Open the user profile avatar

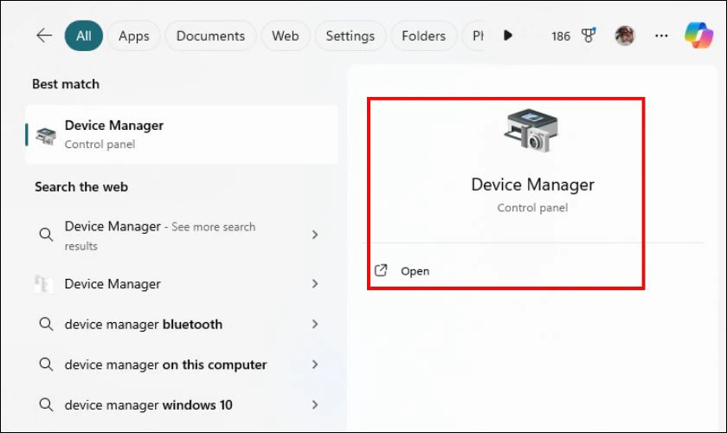625,36
